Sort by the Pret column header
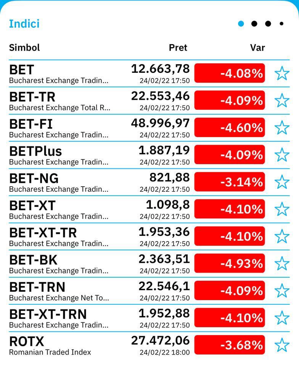The width and height of the screenshot is (299, 390). click(x=178, y=48)
